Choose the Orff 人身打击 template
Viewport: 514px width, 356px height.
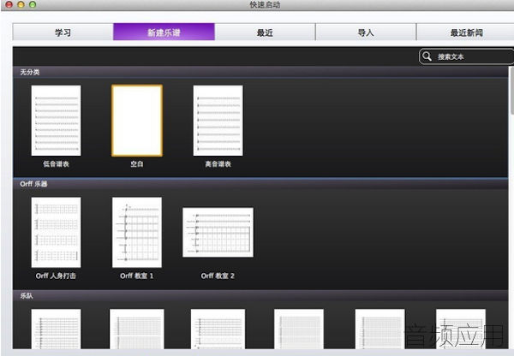(56, 232)
